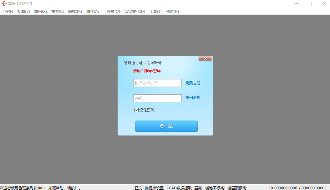Viewport: 330px width, 190px height.
Task: Close the 鲁班通行证 login dialog
Action: (x=205, y=59)
